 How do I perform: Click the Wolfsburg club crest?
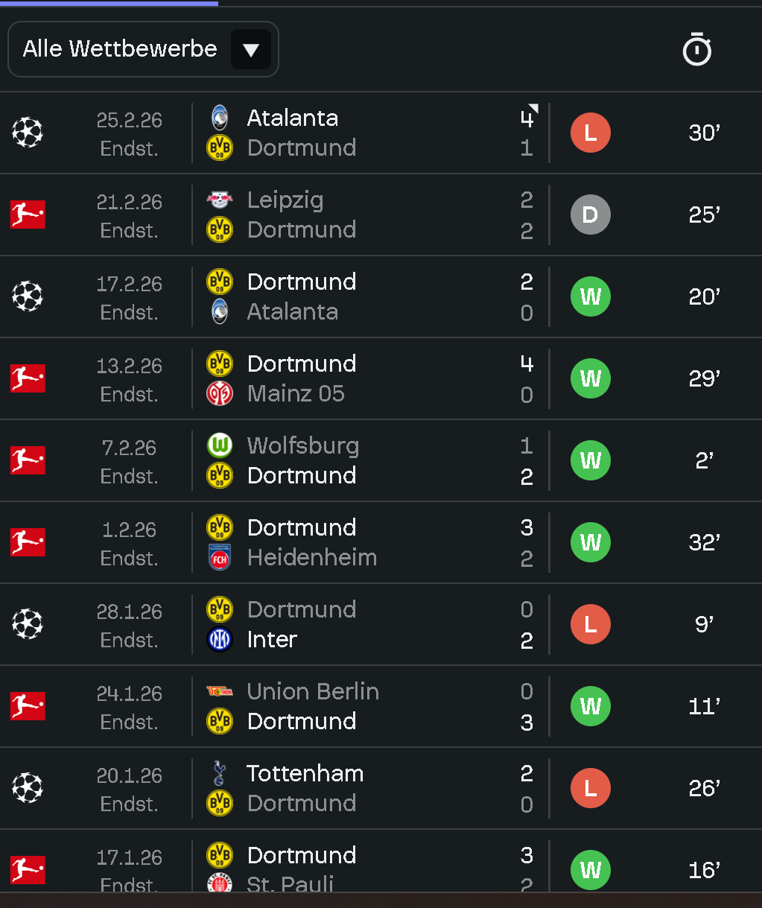tap(220, 445)
